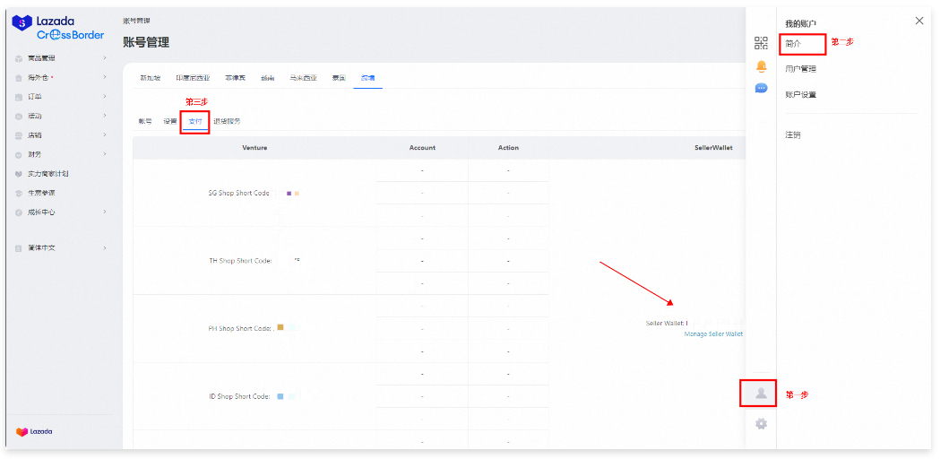The height and width of the screenshot is (459, 940).
Task: Click the Lazada heart logo at bottom left
Action: click(x=34, y=432)
